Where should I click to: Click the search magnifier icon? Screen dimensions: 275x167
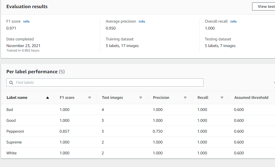[x=11, y=83]
